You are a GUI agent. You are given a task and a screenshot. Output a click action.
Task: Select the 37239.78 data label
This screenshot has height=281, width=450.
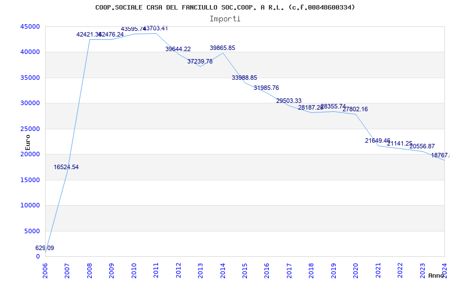pos(200,61)
